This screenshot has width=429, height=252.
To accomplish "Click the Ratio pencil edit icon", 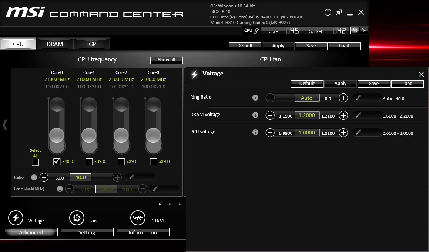I will pos(132,177).
